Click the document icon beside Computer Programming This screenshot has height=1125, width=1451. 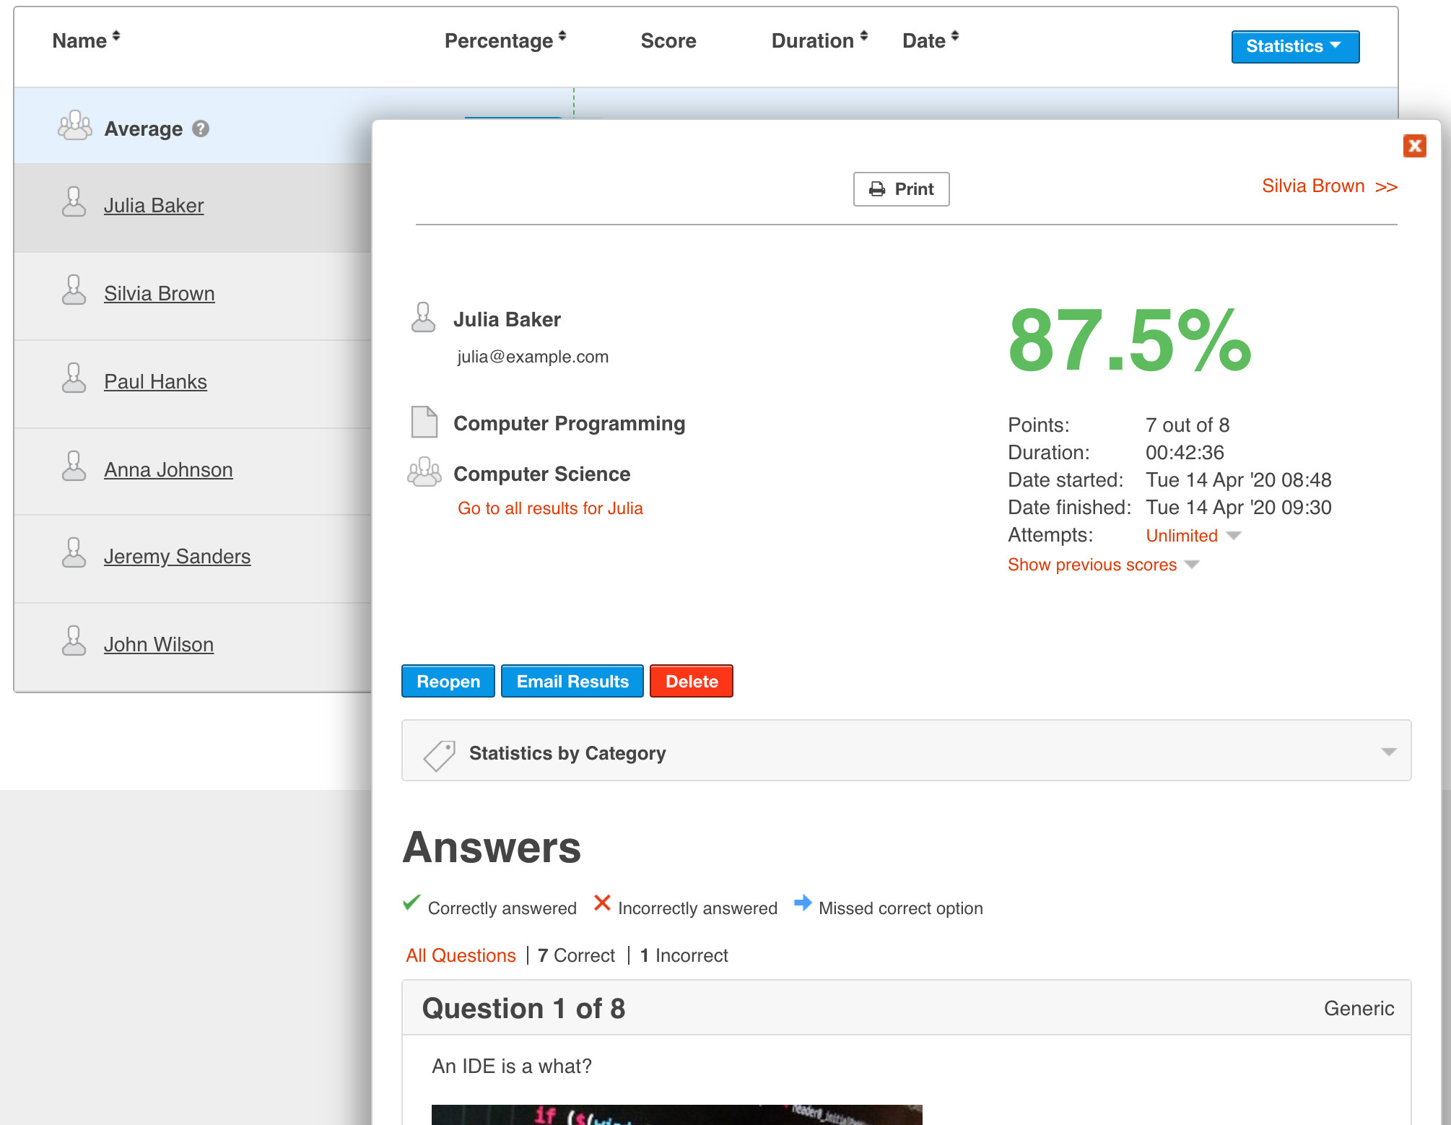(424, 422)
